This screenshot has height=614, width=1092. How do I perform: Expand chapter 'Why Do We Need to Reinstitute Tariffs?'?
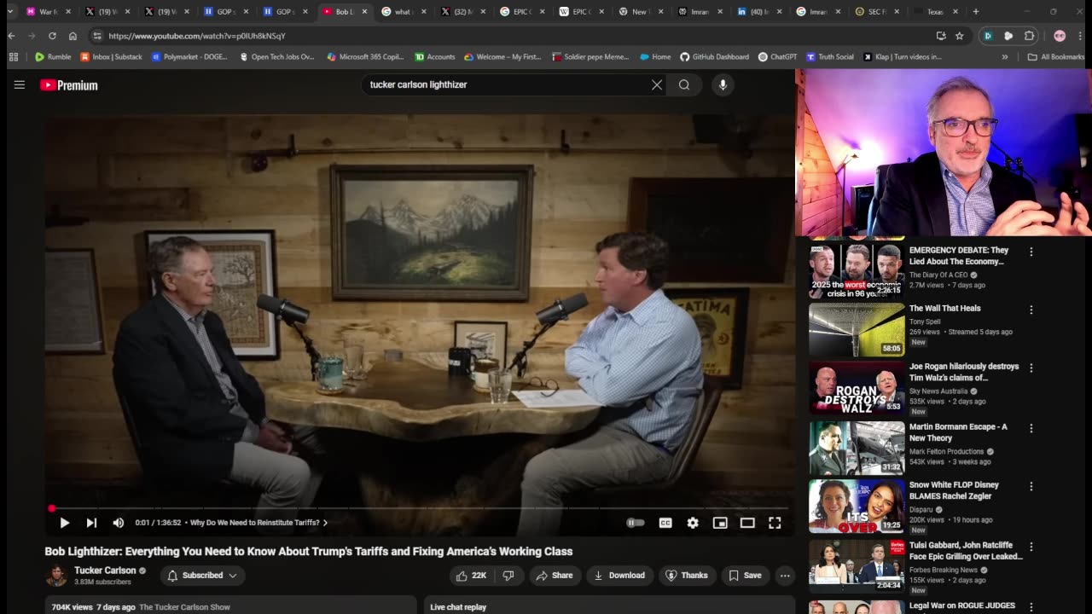pos(258,523)
